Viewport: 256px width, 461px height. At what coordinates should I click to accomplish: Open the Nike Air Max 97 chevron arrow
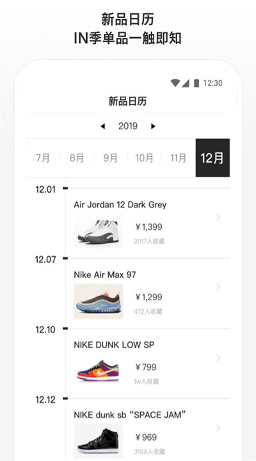point(218,287)
